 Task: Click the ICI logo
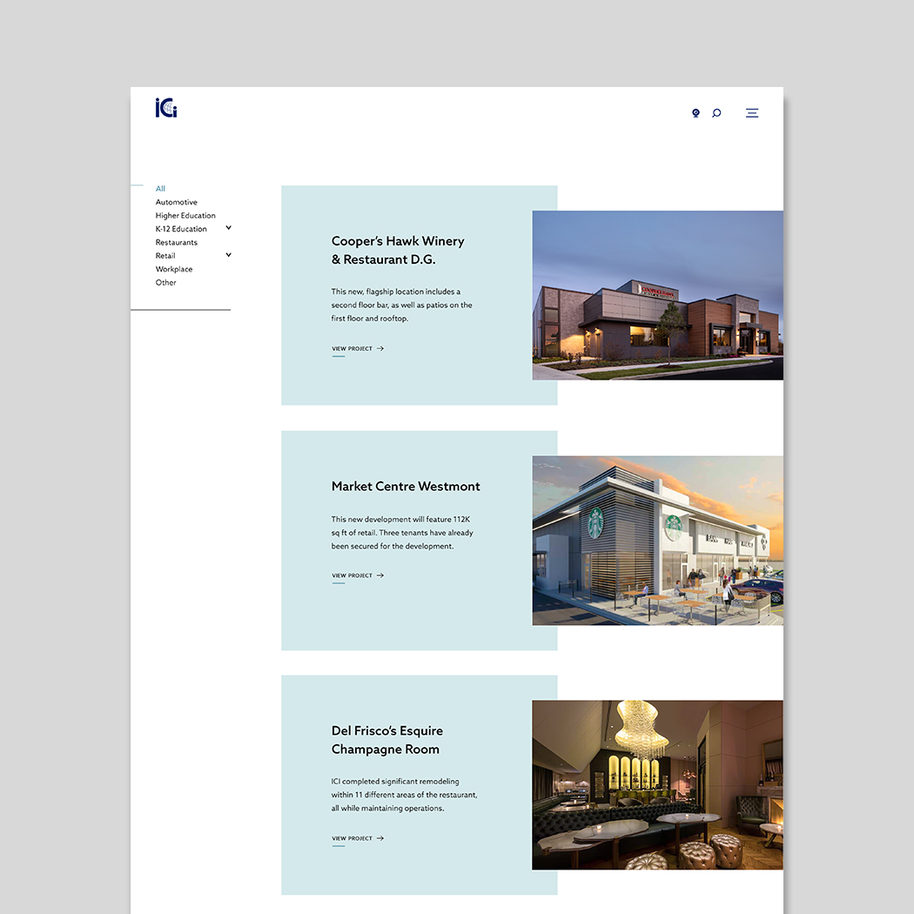pyautogui.click(x=166, y=108)
